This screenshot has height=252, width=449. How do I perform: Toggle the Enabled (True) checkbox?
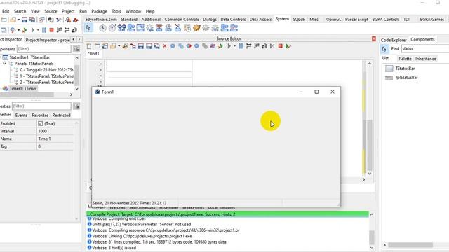(41, 123)
